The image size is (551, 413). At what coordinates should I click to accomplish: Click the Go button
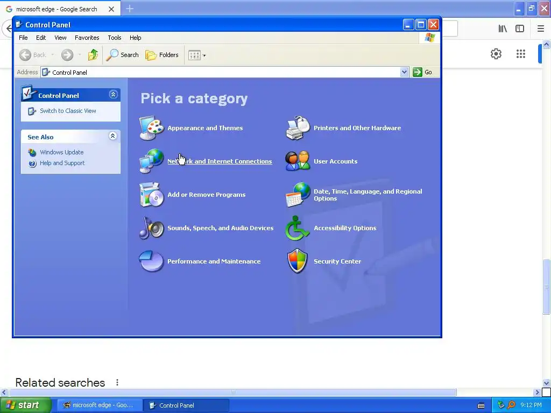pyautogui.click(x=422, y=72)
